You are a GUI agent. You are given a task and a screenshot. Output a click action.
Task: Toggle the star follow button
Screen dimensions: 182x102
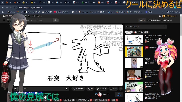[x=119, y=94]
